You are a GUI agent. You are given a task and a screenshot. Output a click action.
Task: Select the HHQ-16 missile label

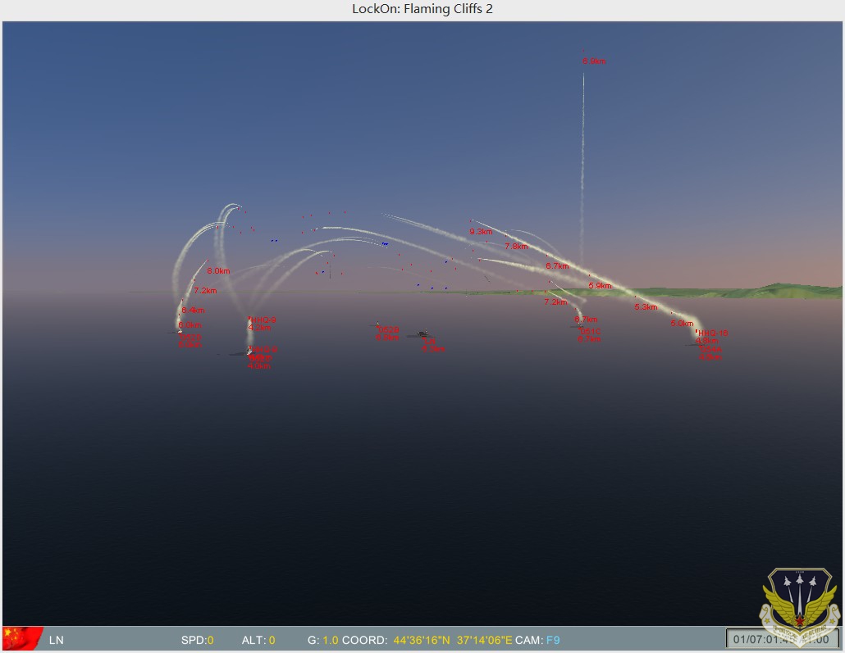(x=712, y=333)
